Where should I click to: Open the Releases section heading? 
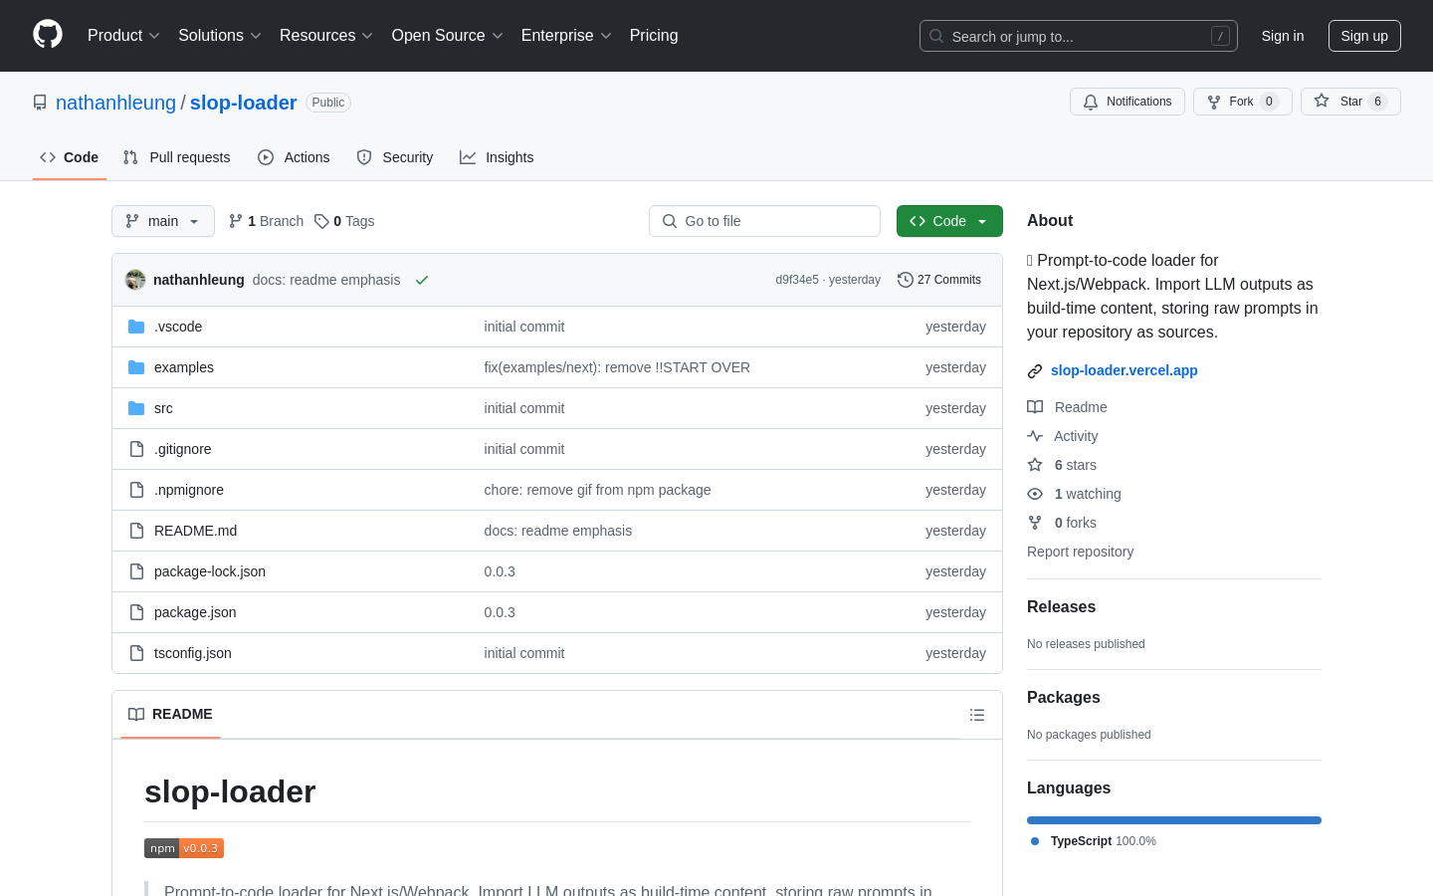[x=1061, y=607]
